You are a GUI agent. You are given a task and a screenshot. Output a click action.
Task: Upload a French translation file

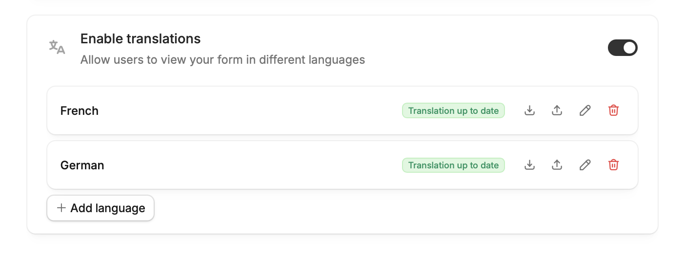pyautogui.click(x=557, y=110)
